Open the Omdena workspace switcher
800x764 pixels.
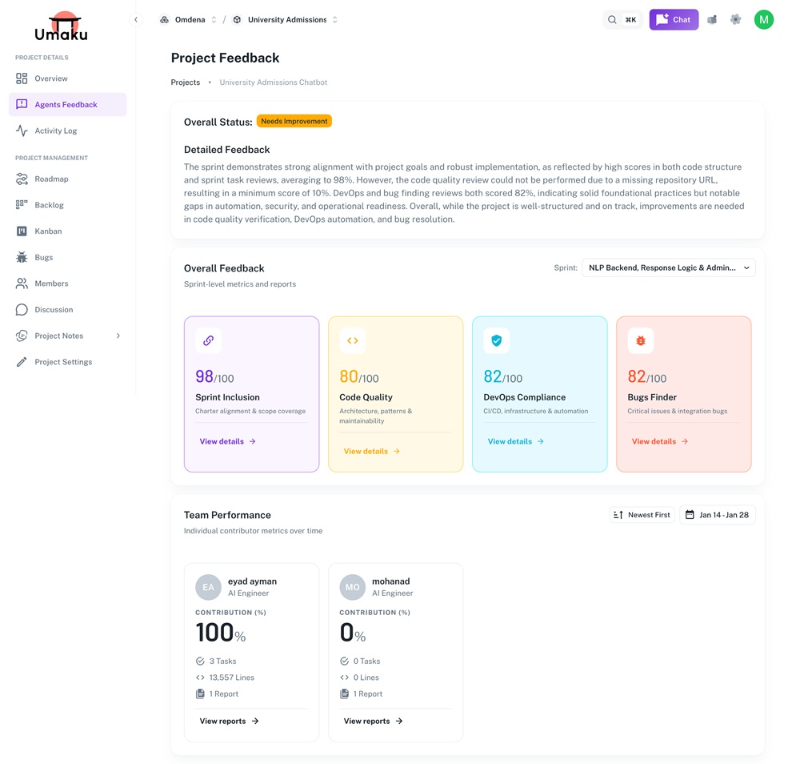pyautogui.click(x=190, y=20)
